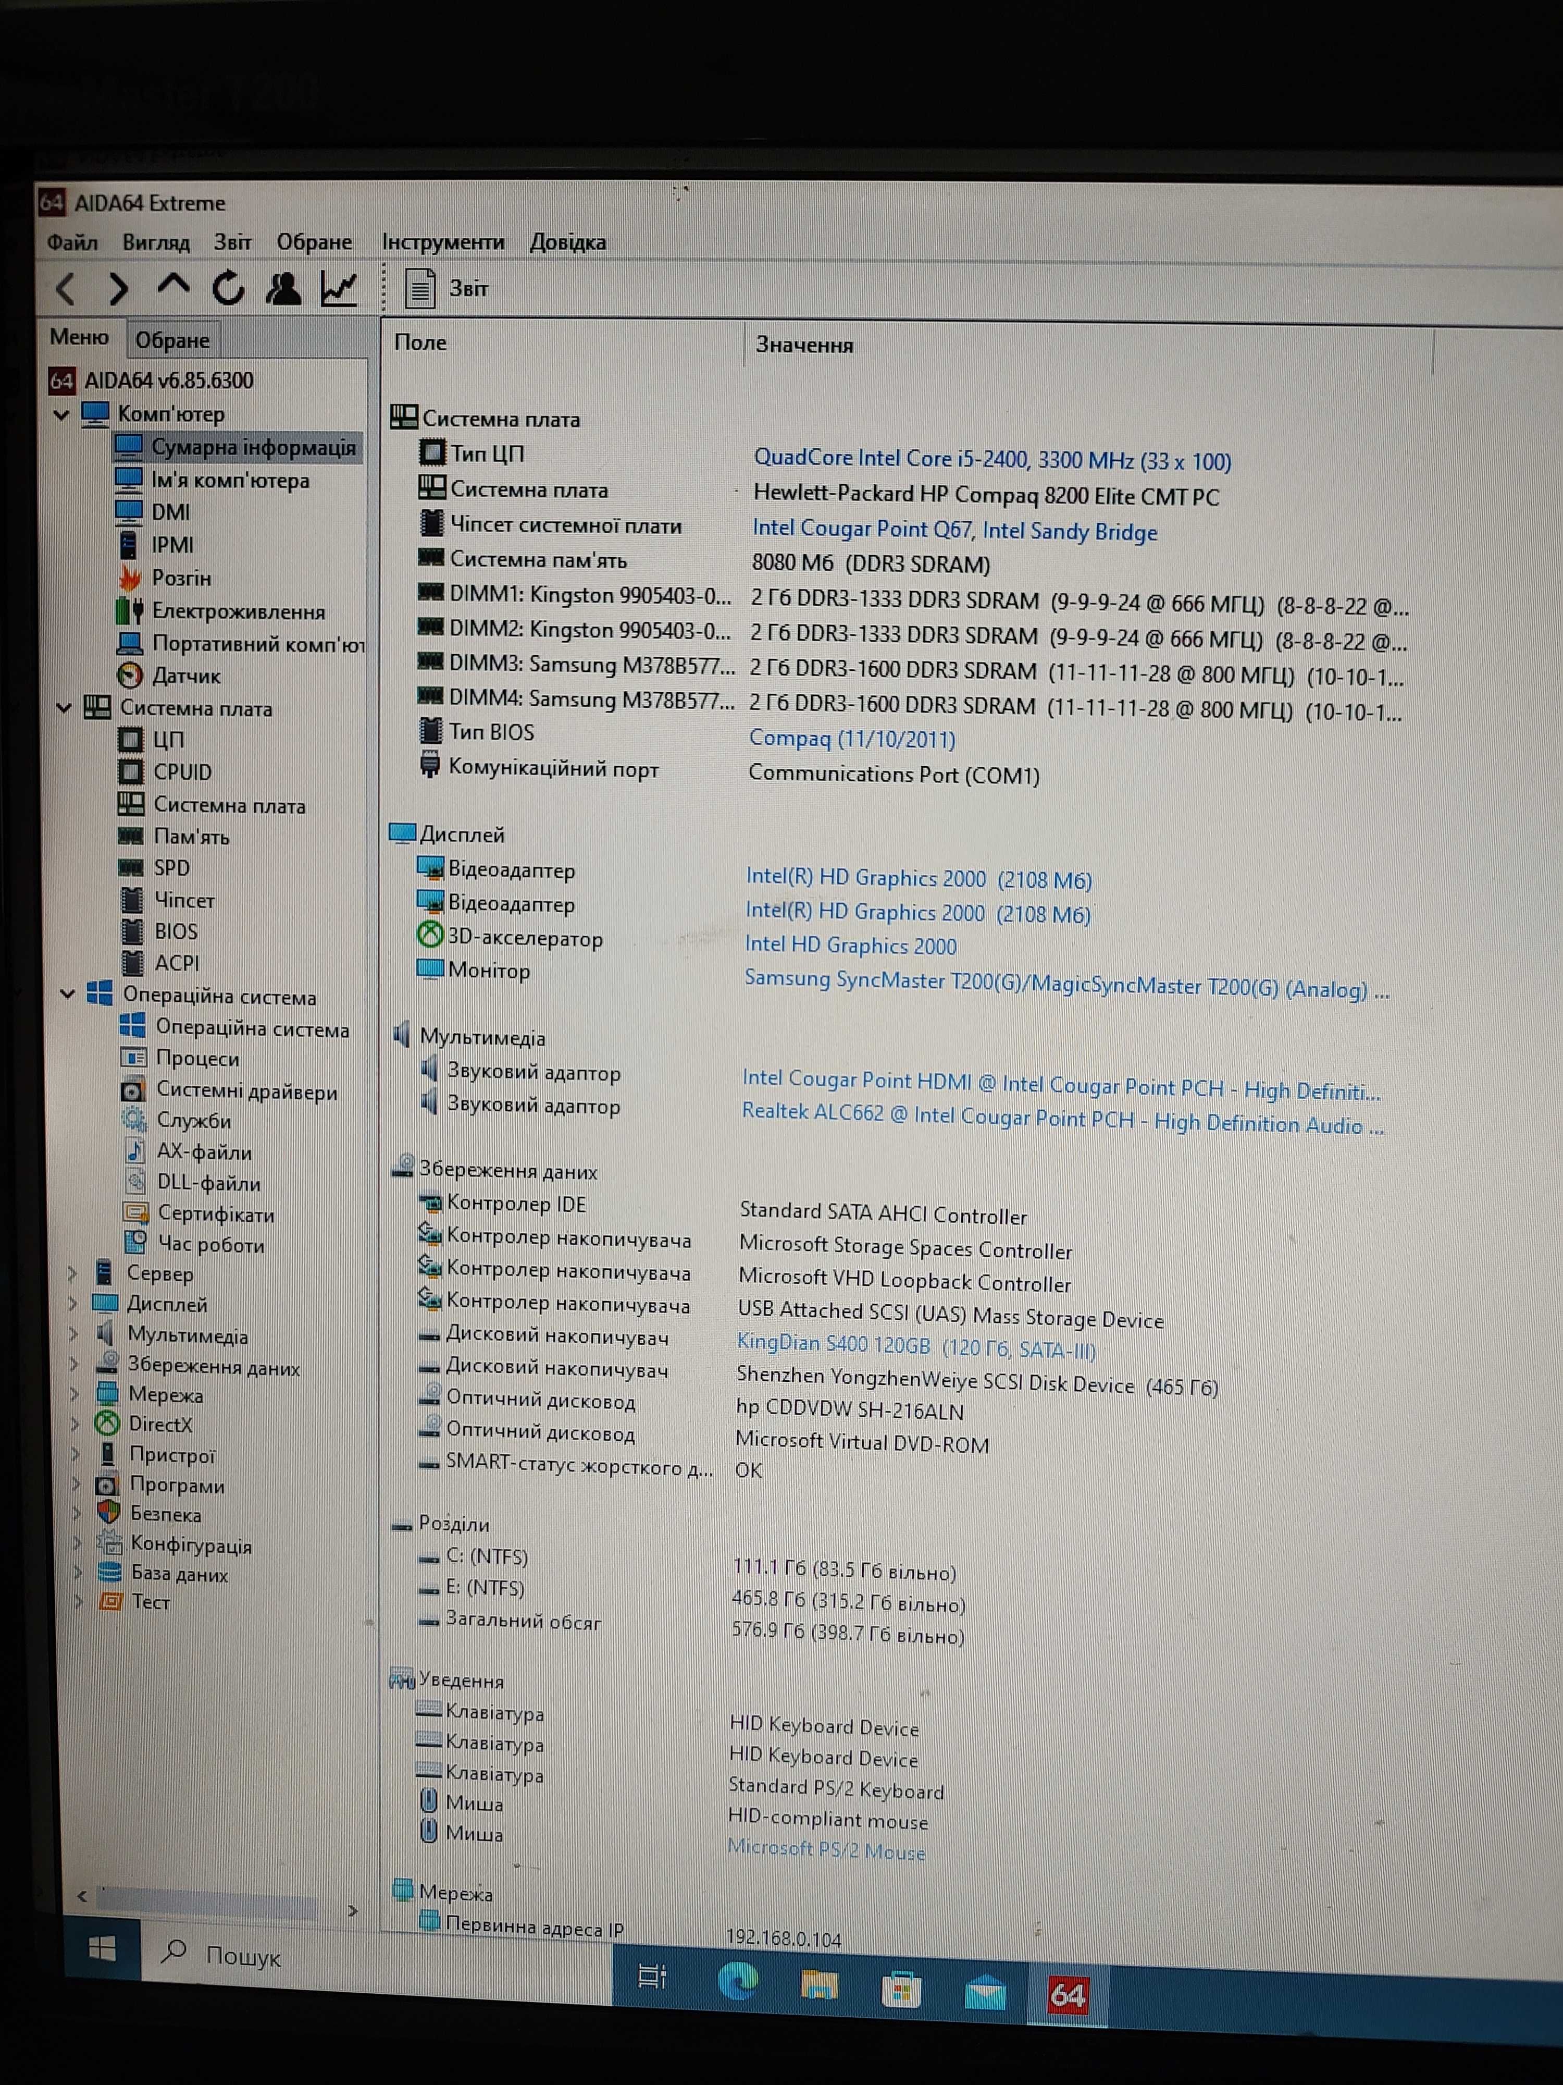Select the Служби tree item
Image resolution: width=1563 pixels, height=2085 pixels.
click(x=176, y=1121)
